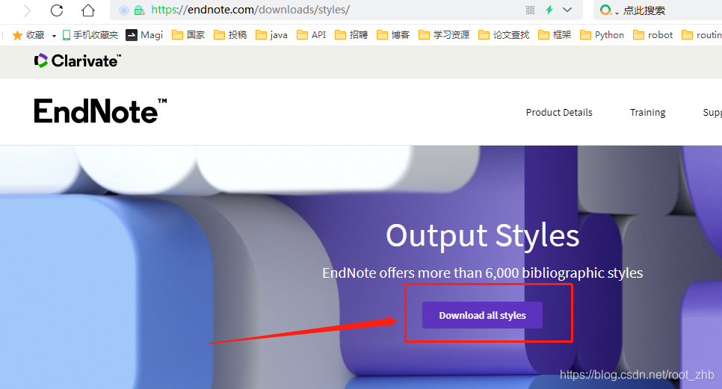Open the 学习资源 bookmark folder

pyautogui.click(x=444, y=35)
